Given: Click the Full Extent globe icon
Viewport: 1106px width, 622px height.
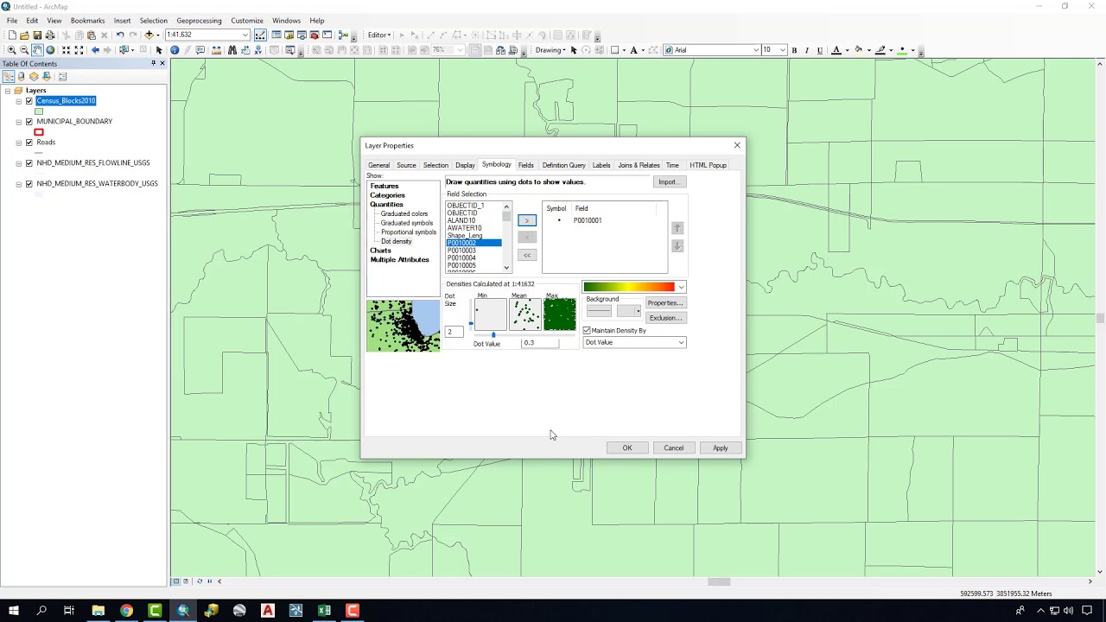Looking at the screenshot, I should (x=50, y=50).
